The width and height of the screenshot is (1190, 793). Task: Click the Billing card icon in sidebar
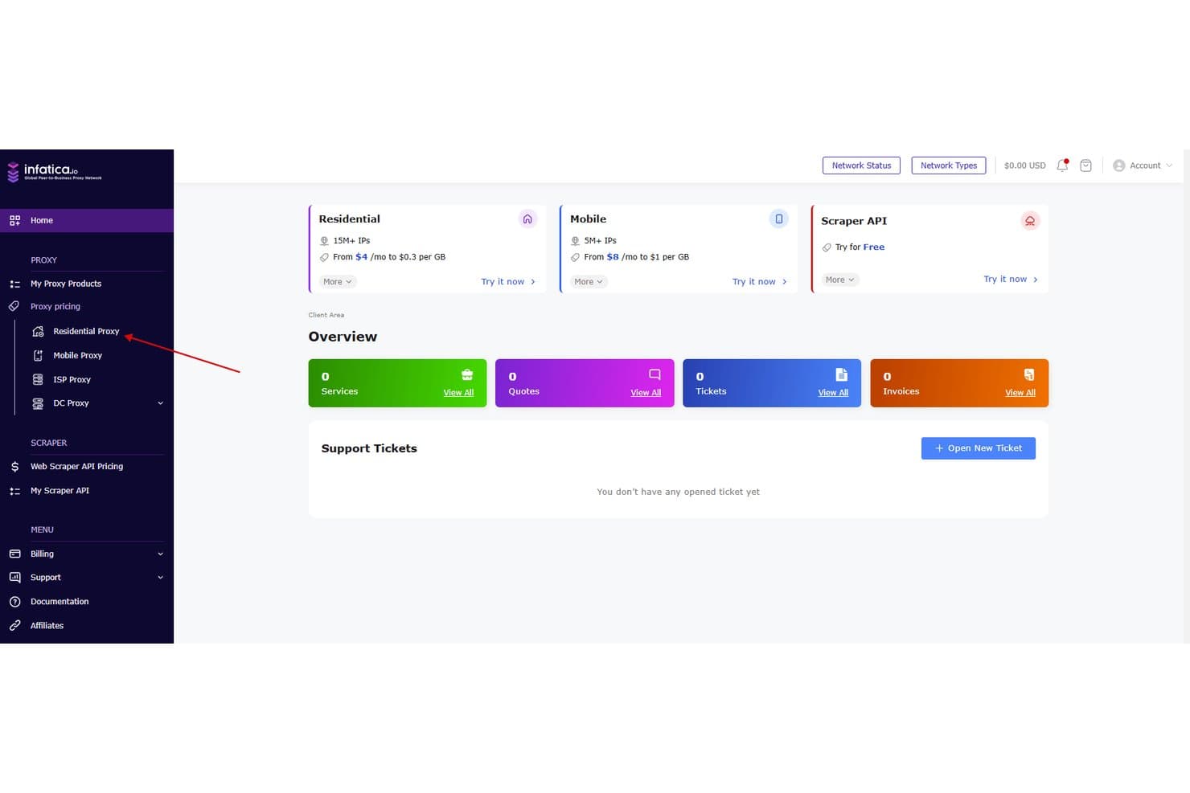14,554
